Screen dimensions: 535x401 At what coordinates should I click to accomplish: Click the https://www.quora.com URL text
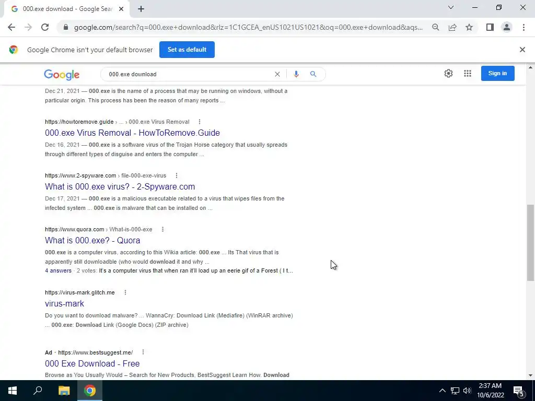(x=74, y=229)
